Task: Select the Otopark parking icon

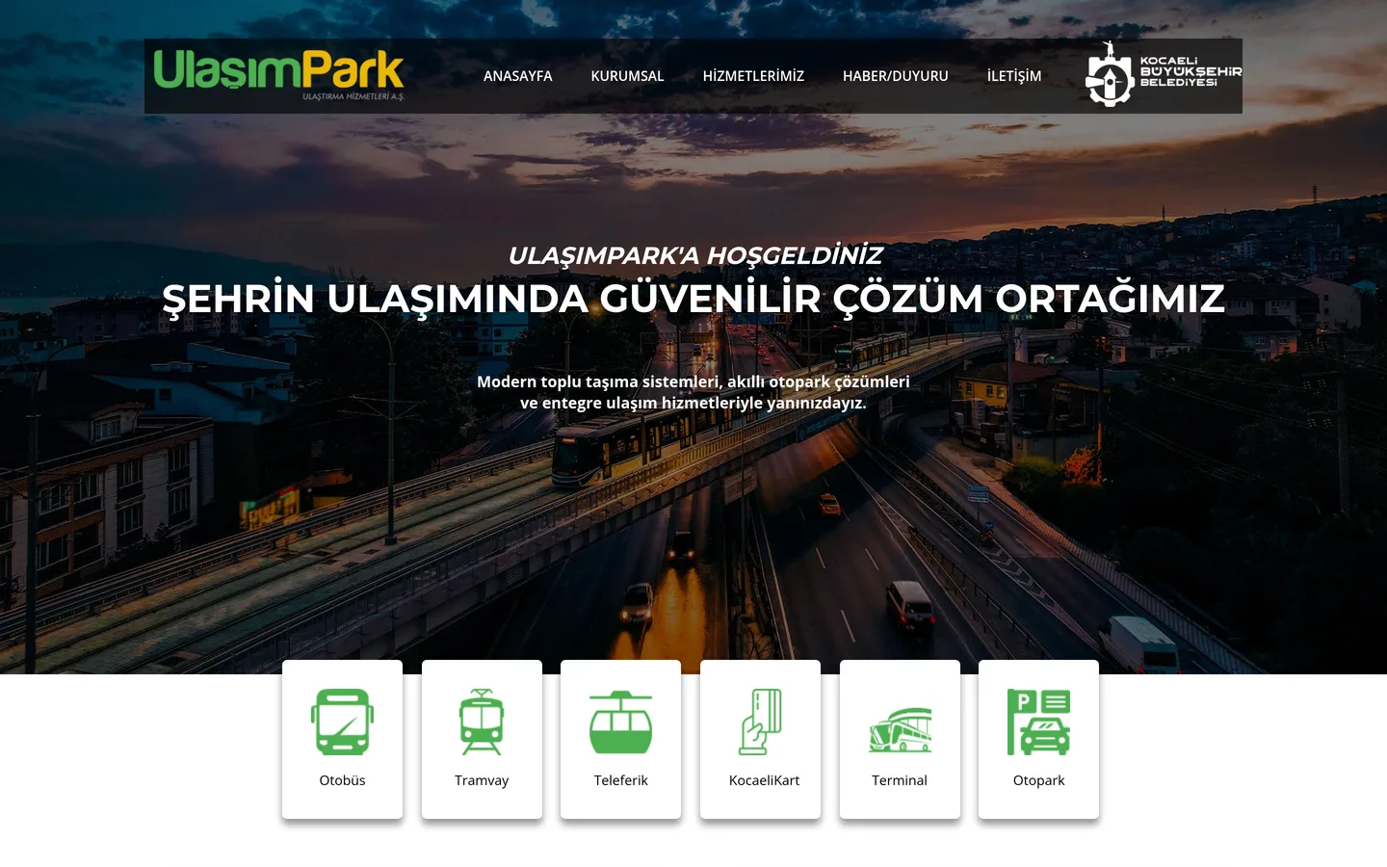Action: point(1038,722)
